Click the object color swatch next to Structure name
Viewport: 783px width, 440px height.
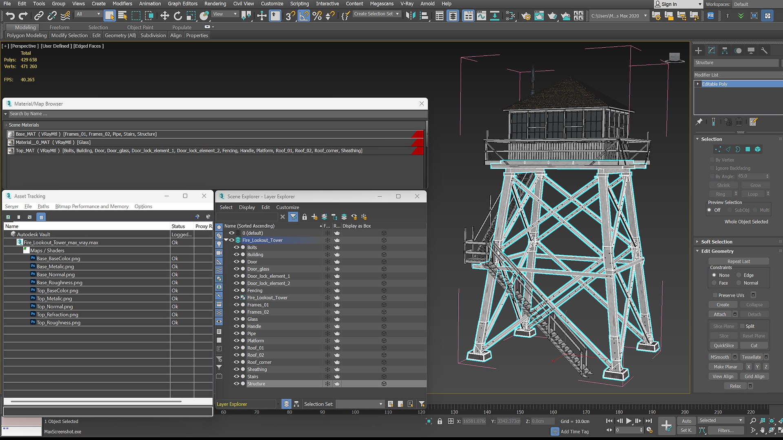(x=781, y=63)
